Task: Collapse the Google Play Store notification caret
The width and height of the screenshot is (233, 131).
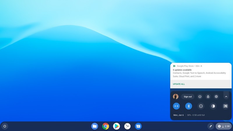Action: click(201, 66)
